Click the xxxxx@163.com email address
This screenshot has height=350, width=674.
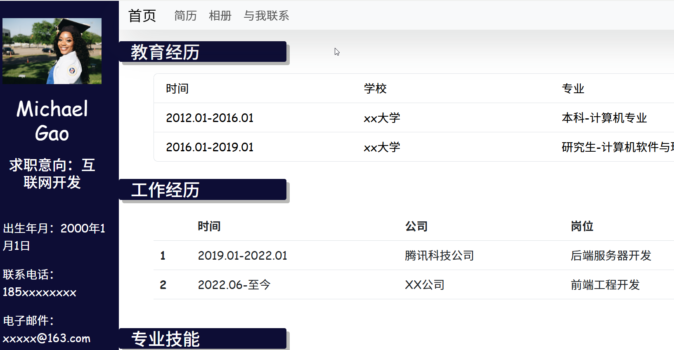[47, 338]
